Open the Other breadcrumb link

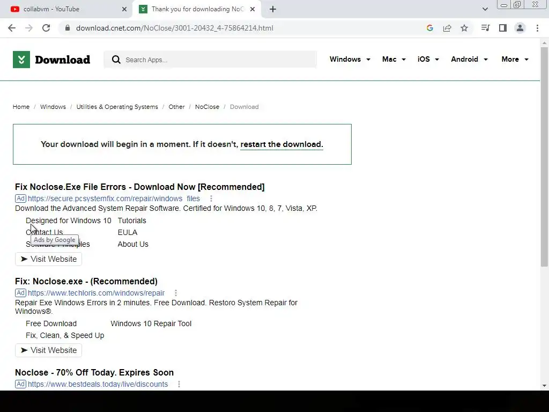(x=176, y=107)
